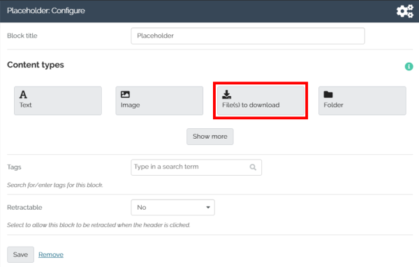Viewport: 419px width, 267px height.
Task: Click the black folder icon
Action: tap(328, 94)
